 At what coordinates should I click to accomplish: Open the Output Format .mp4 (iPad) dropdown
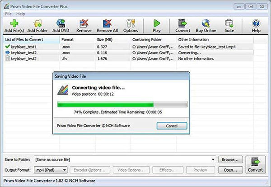coord(51,170)
